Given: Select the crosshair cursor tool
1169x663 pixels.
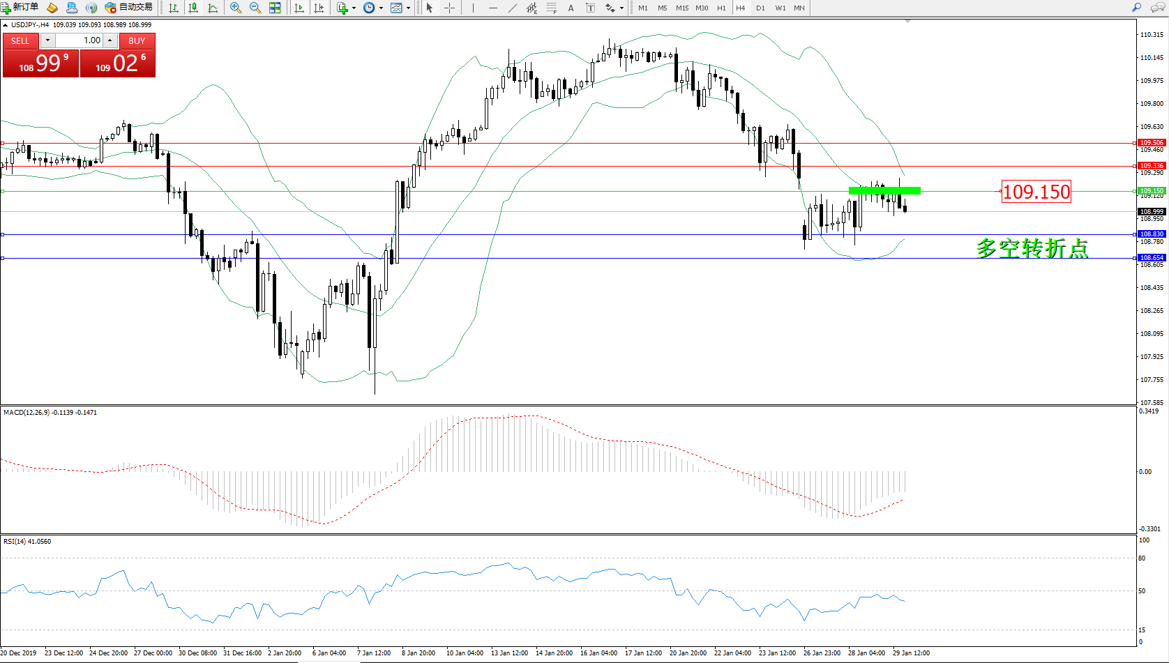Looking at the screenshot, I should pyautogui.click(x=450, y=8).
